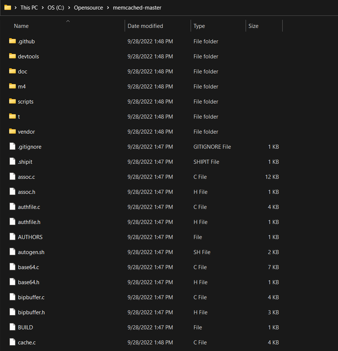The height and width of the screenshot is (351, 338).
Task: Sort files by Type column
Action: (199, 26)
